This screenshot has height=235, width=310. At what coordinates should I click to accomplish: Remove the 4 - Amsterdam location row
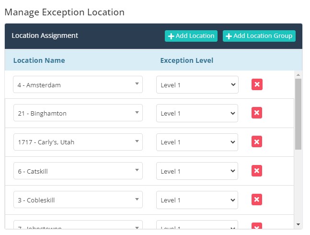point(257,84)
